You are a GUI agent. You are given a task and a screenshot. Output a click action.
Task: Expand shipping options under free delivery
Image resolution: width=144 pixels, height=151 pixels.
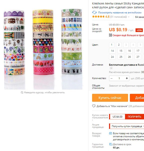(111, 68)
